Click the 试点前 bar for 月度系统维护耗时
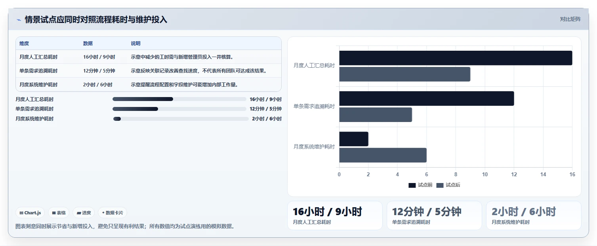Screen dimensions: 597x246 click(x=354, y=139)
